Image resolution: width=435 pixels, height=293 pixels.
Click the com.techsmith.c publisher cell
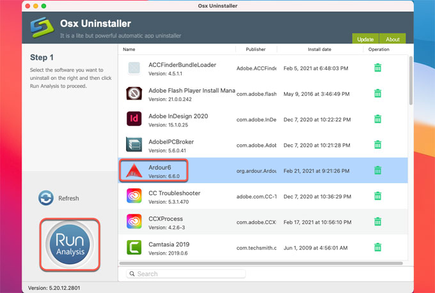coord(257,248)
